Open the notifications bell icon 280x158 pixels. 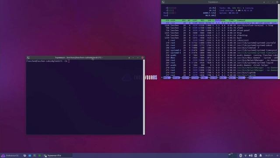coord(261,155)
